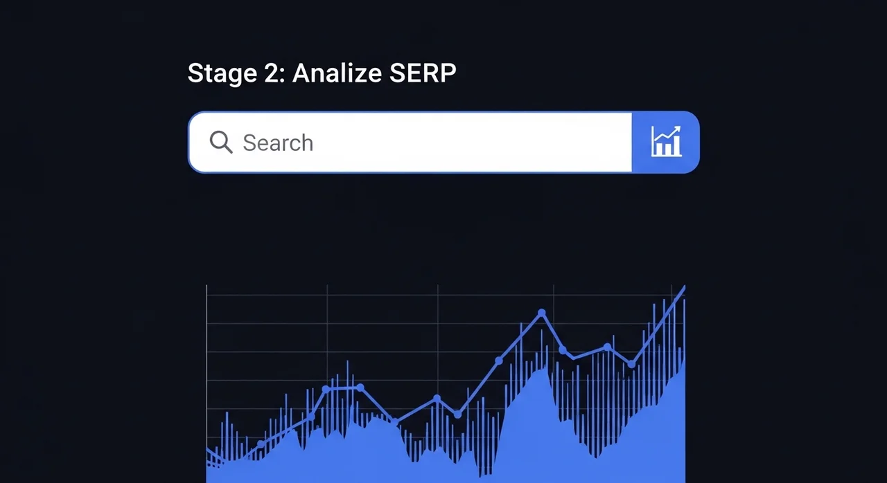The width and height of the screenshot is (887, 483).
Task: Select the left marker of the flat plateau
Action: click(x=326, y=389)
